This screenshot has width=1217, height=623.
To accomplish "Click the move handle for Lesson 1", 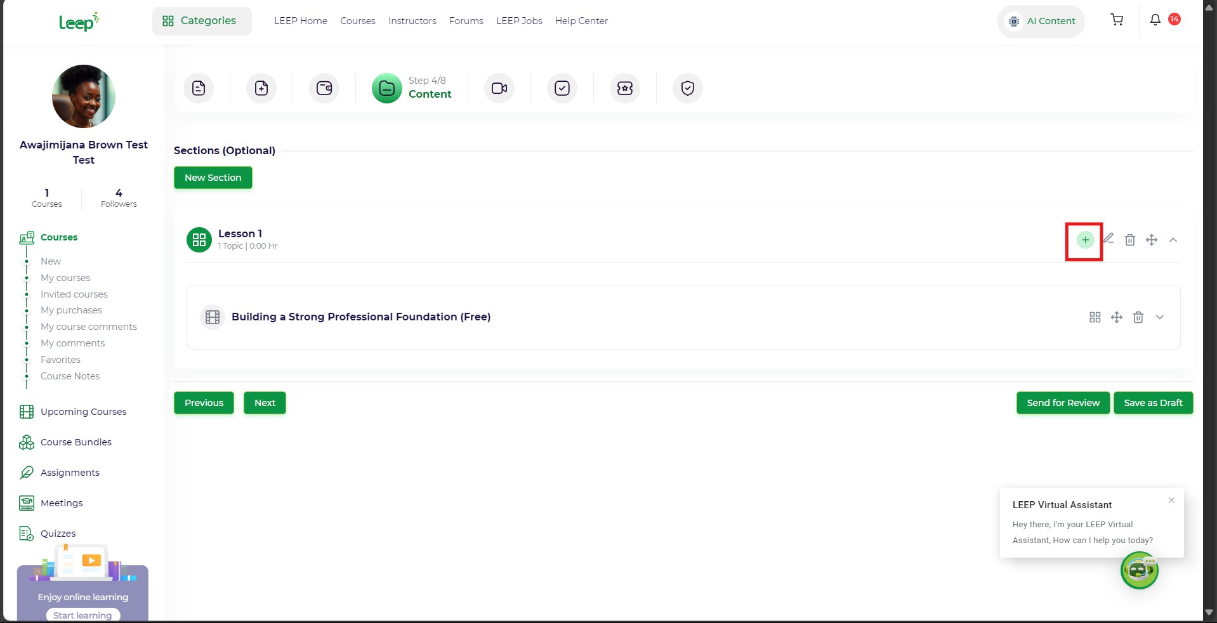I will 1152,240.
